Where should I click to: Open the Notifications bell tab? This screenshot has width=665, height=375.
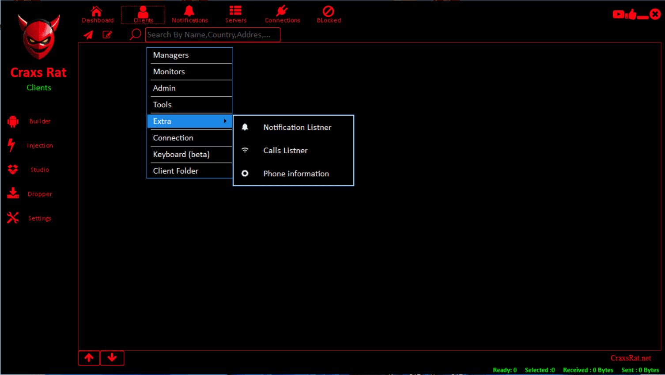tap(189, 15)
